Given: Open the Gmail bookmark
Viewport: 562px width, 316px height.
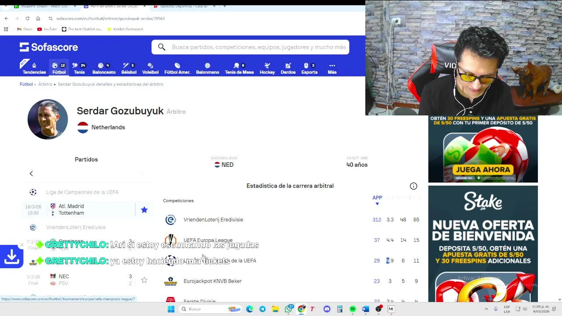Looking at the screenshot, I should click(x=25, y=29).
